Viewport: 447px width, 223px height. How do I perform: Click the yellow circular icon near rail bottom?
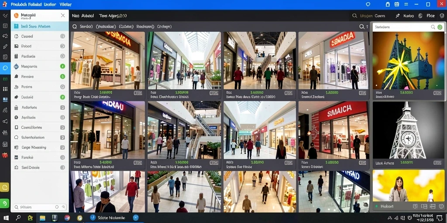tap(5, 187)
